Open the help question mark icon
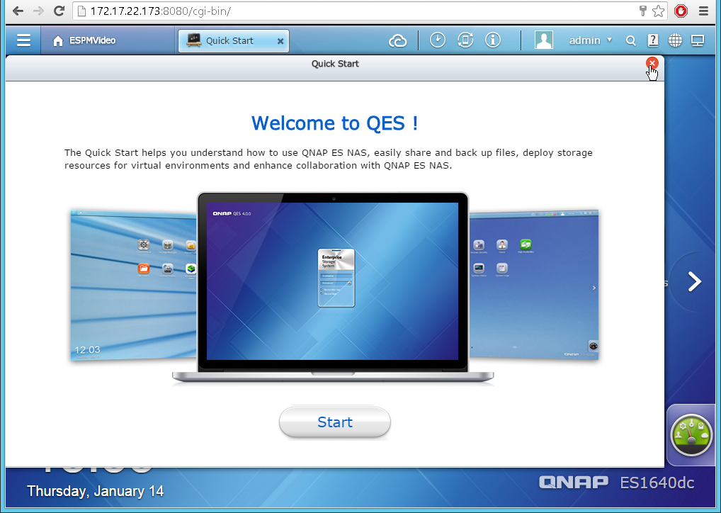The height and width of the screenshot is (513, 721). pyautogui.click(x=653, y=40)
